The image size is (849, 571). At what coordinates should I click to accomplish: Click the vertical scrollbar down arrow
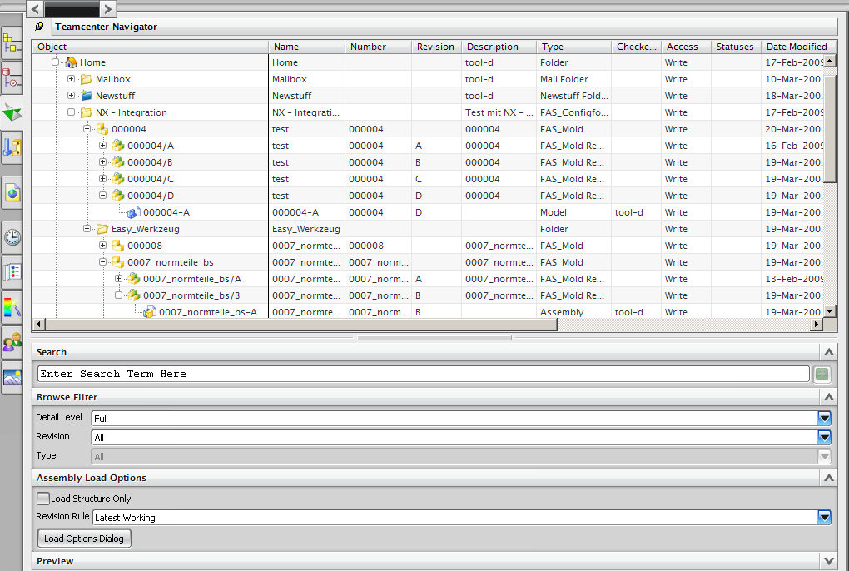830,311
